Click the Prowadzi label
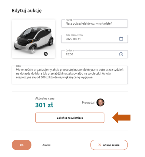 point(88,103)
